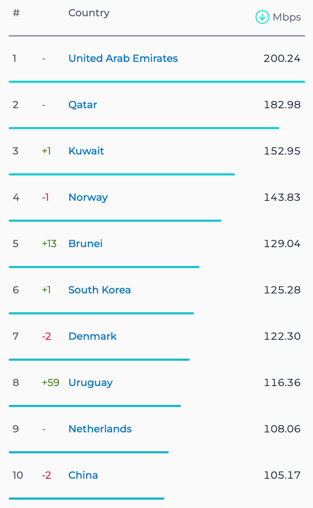Click the Country column header
This screenshot has width=313, height=508.
pyautogui.click(x=89, y=13)
